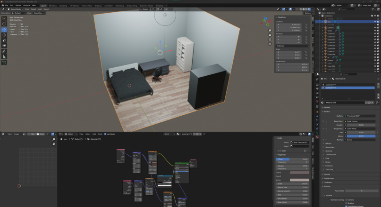Click the brick texture Scale field

pyautogui.click(x=292, y=183)
